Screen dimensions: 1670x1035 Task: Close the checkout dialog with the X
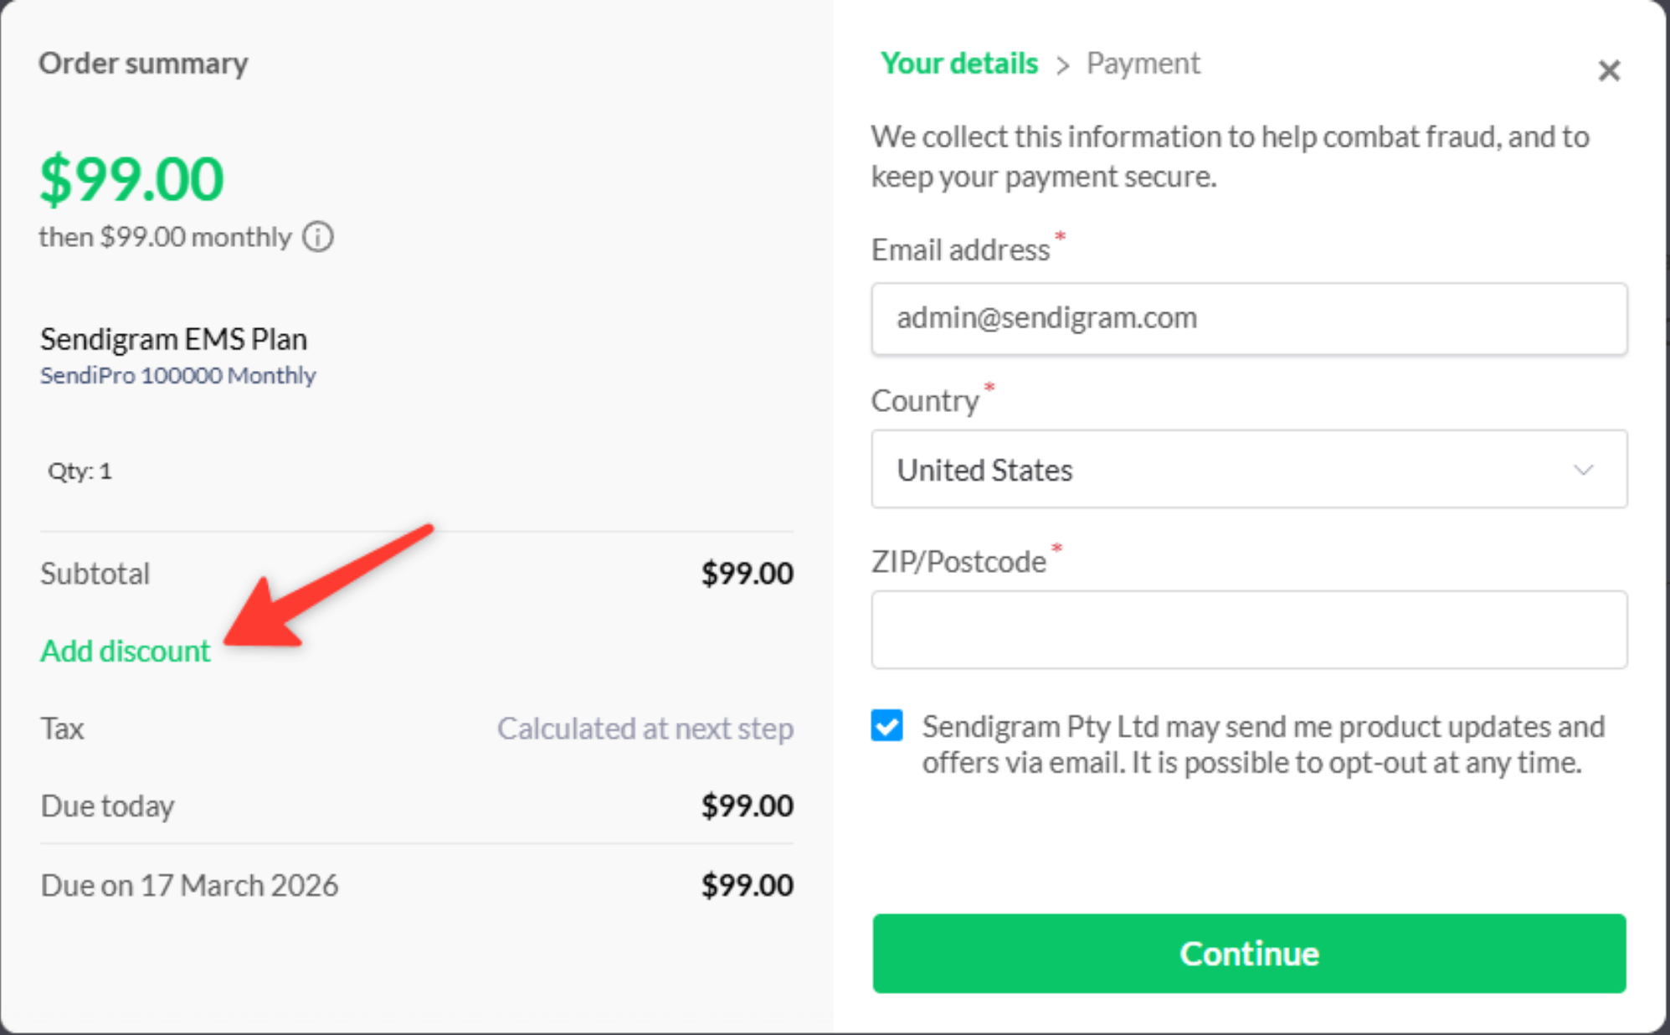[1608, 70]
